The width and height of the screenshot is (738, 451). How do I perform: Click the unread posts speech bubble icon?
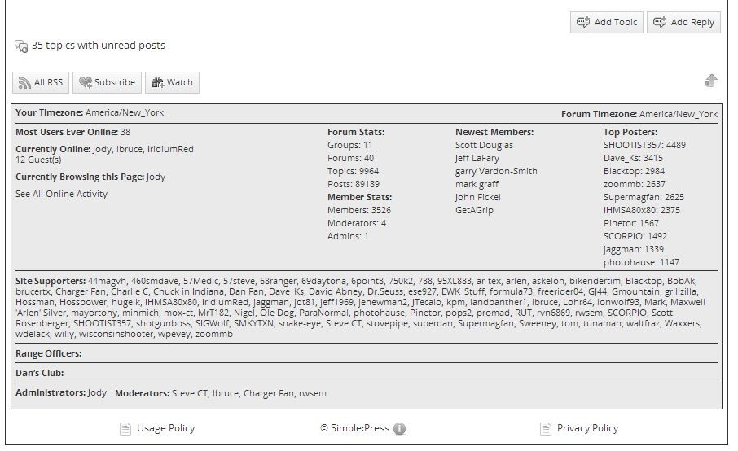(21, 46)
